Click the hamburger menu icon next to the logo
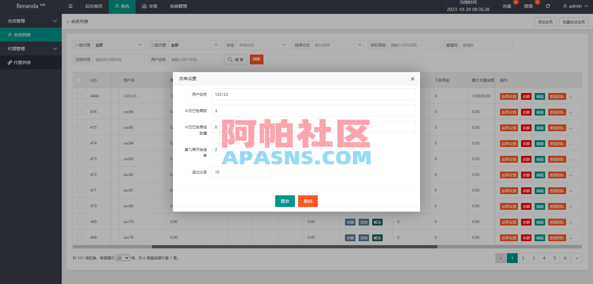This screenshot has width=593, height=284. [x=70, y=6]
